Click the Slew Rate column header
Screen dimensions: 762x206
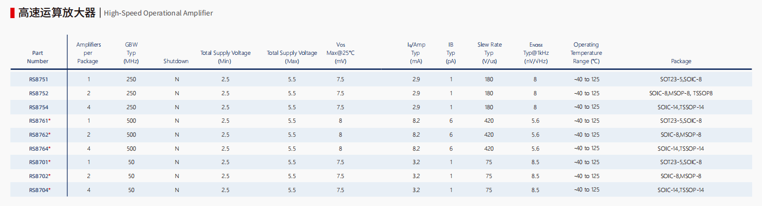(489, 53)
